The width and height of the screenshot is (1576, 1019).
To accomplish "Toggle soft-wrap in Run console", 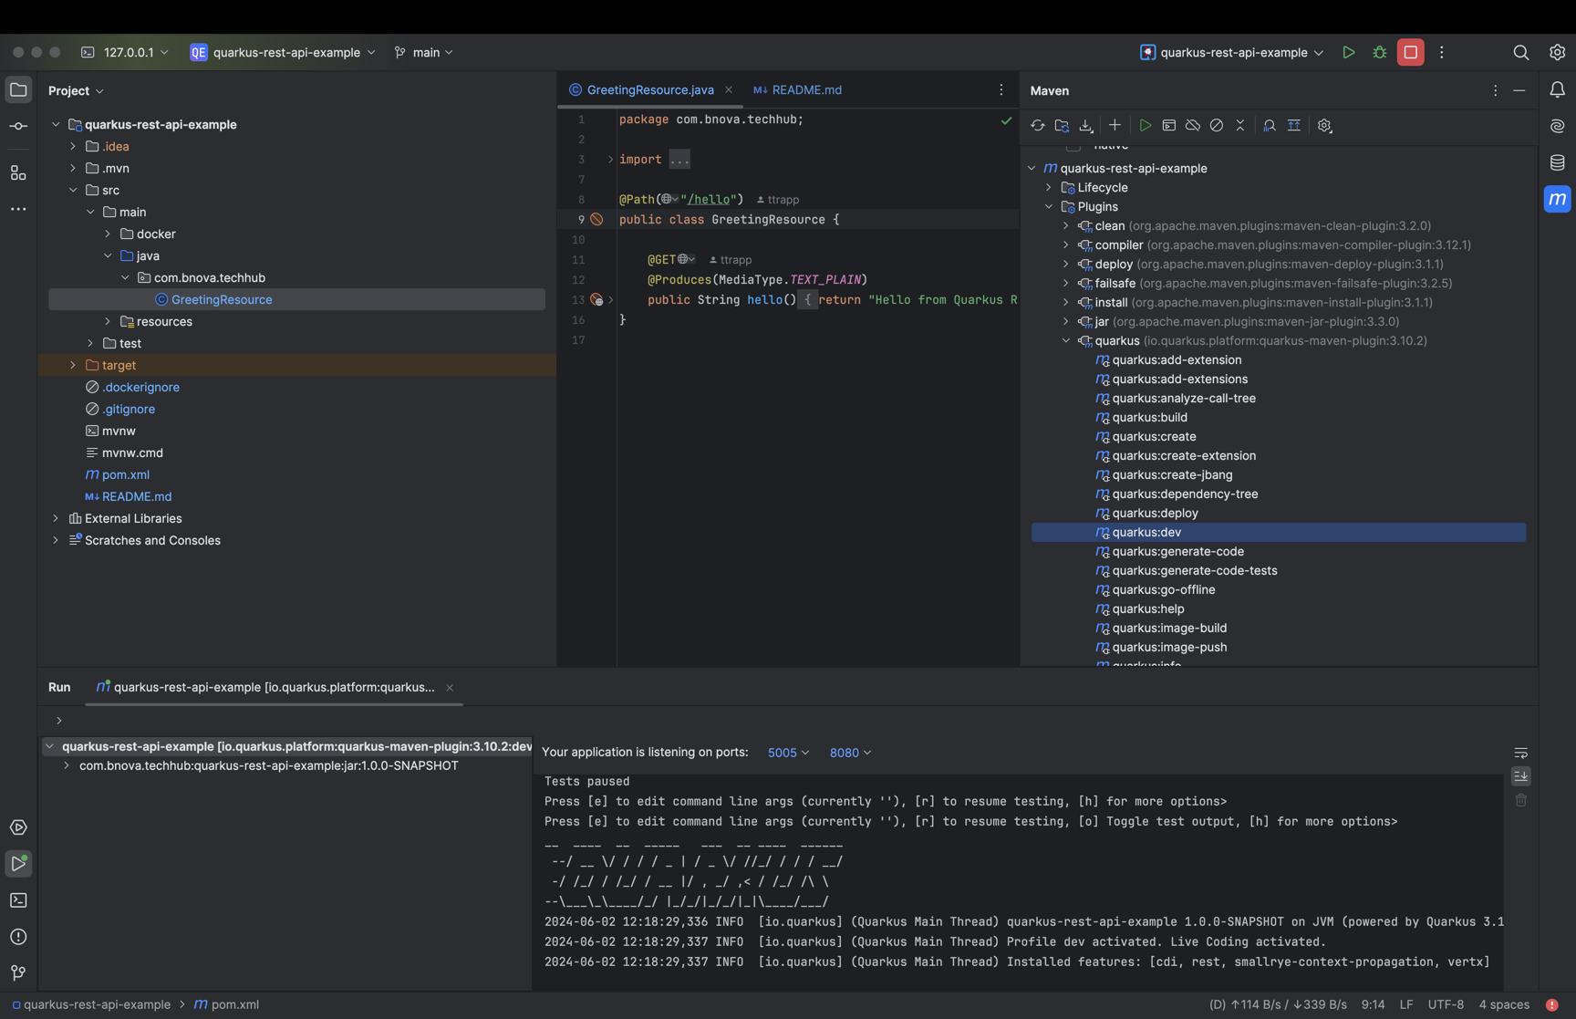I will pyautogui.click(x=1521, y=753).
